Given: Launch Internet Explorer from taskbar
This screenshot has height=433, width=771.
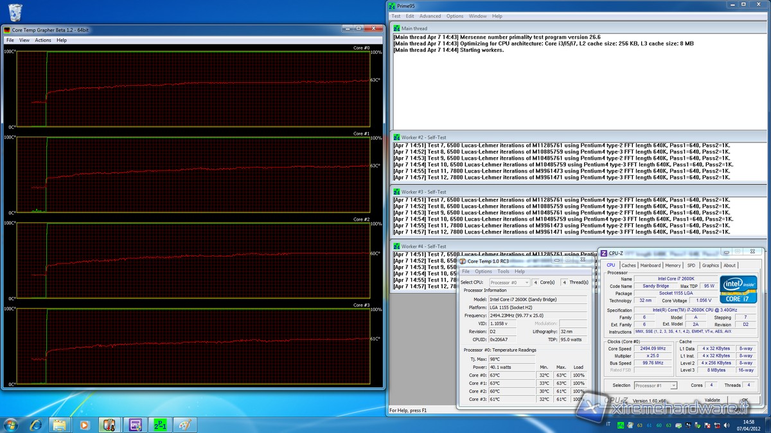Looking at the screenshot, I should coord(35,424).
